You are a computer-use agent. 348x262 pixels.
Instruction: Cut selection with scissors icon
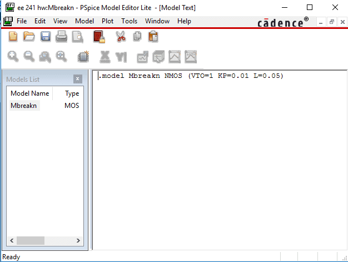[x=121, y=37]
